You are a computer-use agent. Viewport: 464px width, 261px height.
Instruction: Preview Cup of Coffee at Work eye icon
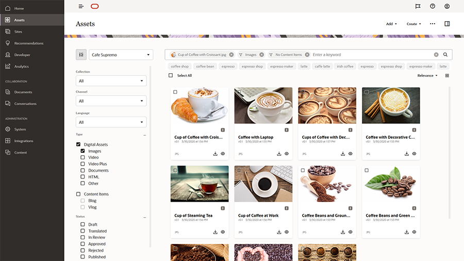pyautogui.click(x=287, y=232)
